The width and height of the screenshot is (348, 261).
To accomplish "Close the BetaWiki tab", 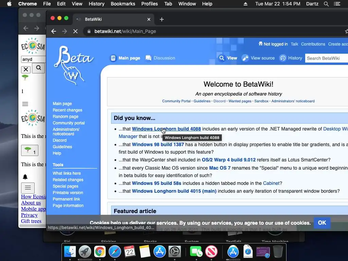I will click(x=149, y=19).
